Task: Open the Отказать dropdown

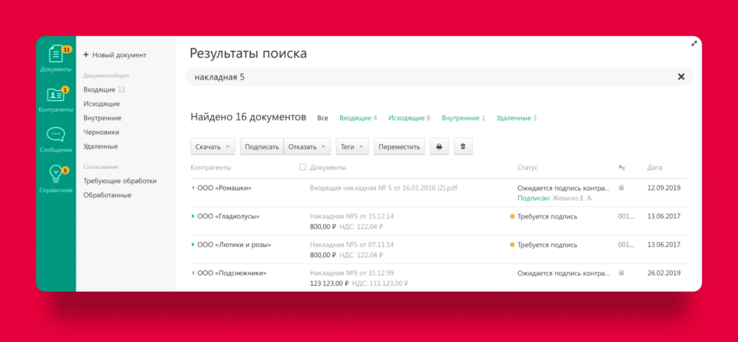Action: point(307,146)
